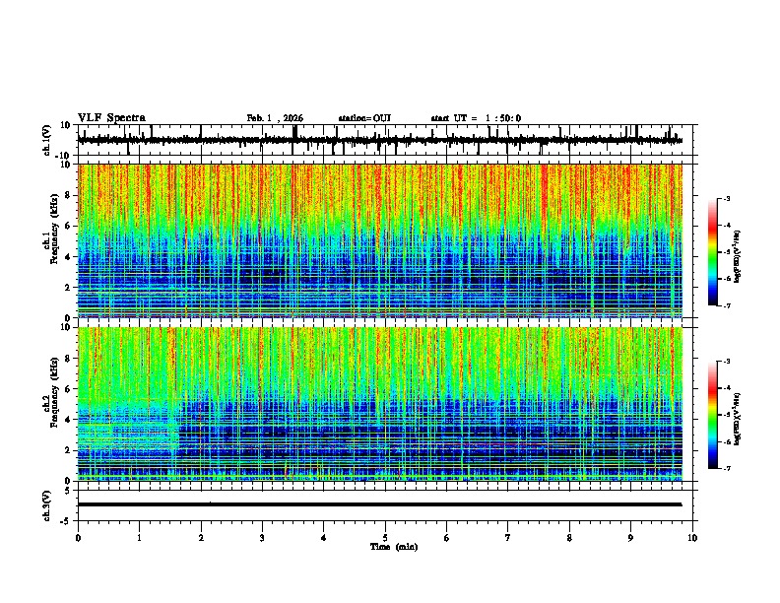
Task: Click the time axis tick label 6
Action: tap(447, 538)
